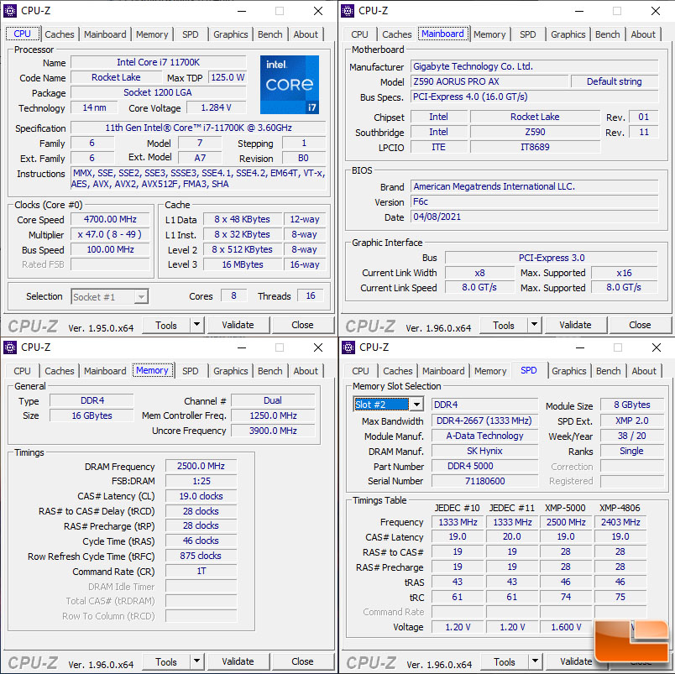Click CPU-Z app icon in SPD window title bar
The height and width of the screenshot is (674, 675).
[348, 347]
